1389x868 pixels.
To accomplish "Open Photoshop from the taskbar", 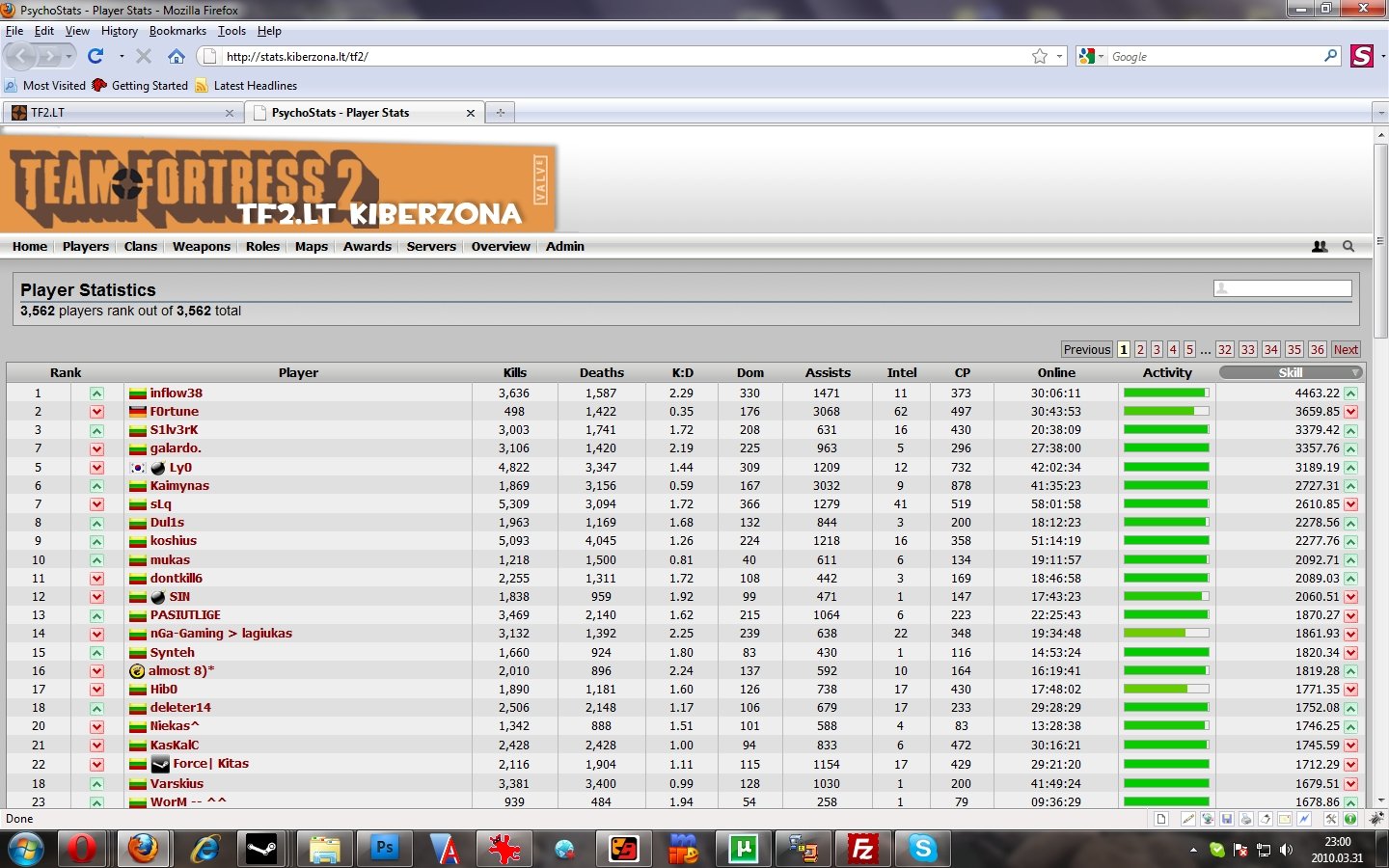I will 384,849.
